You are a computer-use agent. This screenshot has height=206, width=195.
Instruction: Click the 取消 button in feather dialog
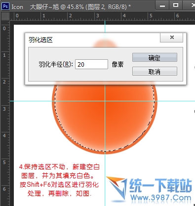pyautogui.click(x=155, y=71)
